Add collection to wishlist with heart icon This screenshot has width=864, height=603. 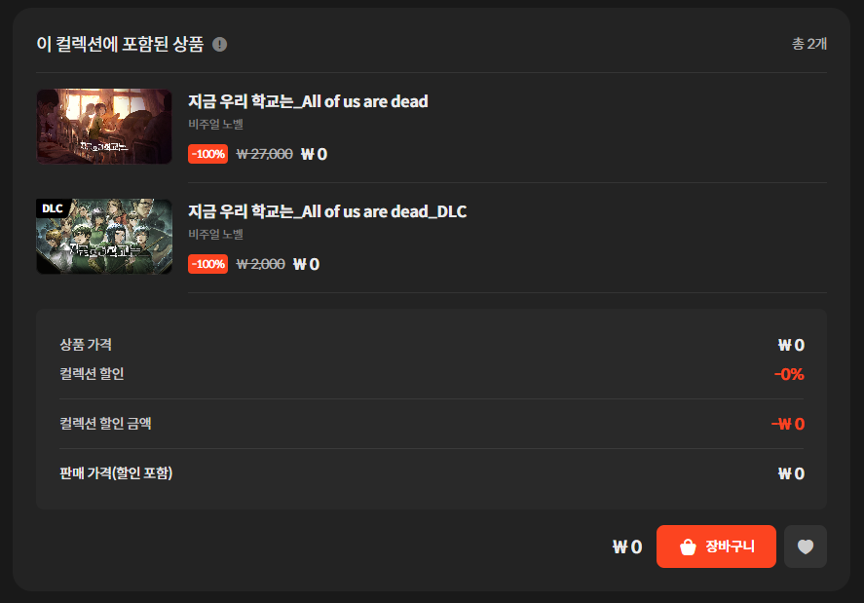click(805, 546)
